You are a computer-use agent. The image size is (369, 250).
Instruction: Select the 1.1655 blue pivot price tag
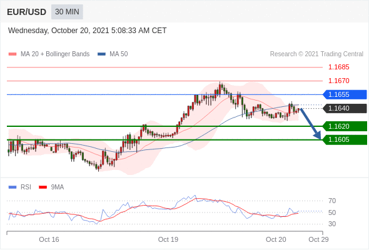[x=345, y=94]
